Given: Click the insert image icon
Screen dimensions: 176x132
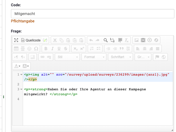Looking at the screenshot, I should [136, 40].
